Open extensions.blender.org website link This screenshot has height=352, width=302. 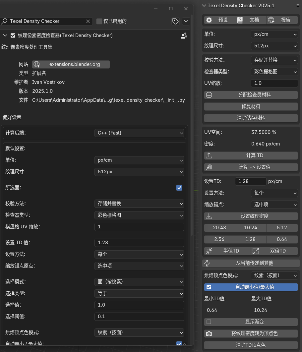(71, 64)
